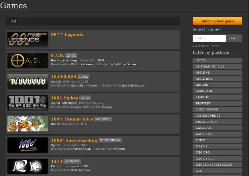Filter by APPLE //E platform
The image size is (249, 176).
217,72
